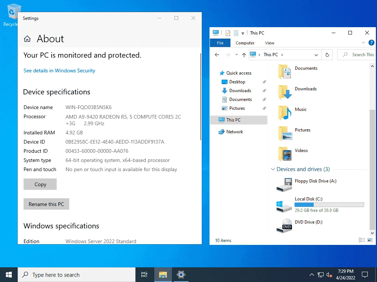Screen dimensions: 377x282
Task: Click the Settings window vertical scrollbar
Action: click(x=201, y=97)
